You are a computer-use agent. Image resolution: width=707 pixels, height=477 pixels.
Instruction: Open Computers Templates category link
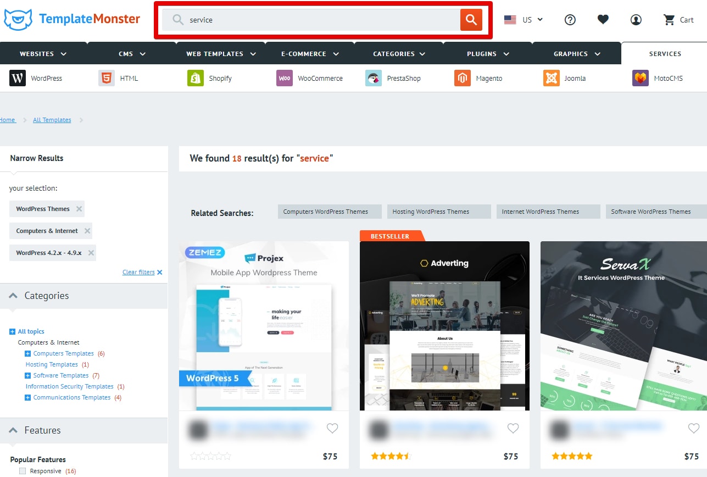tap(64, 353)
